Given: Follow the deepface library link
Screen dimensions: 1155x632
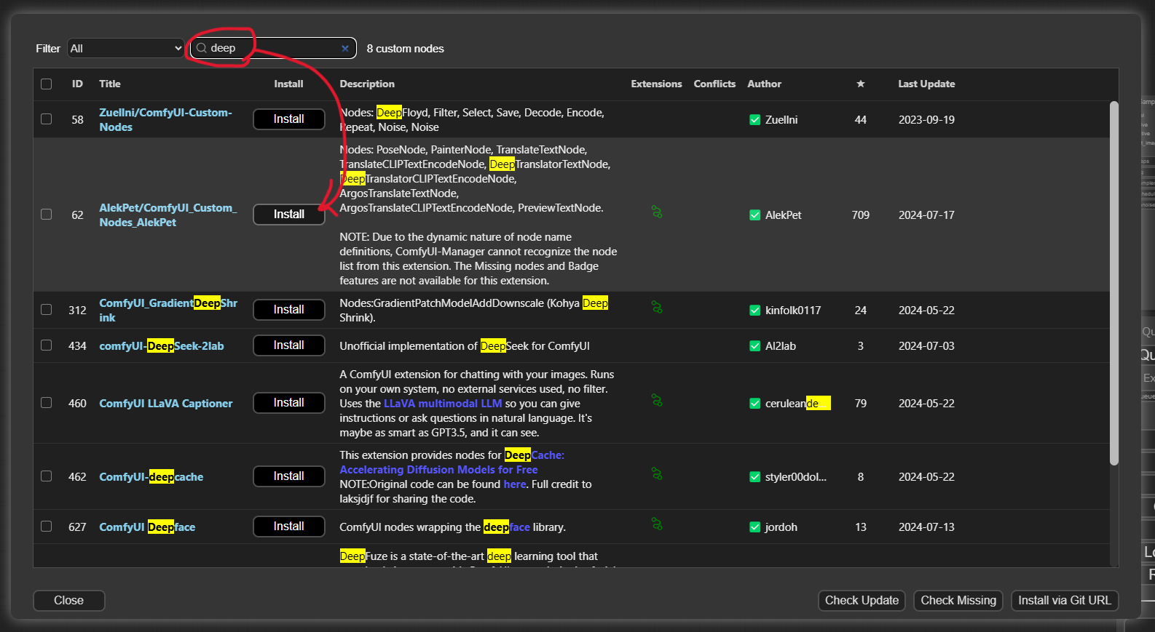Looking at the screenshot, I should click(507, 527).
